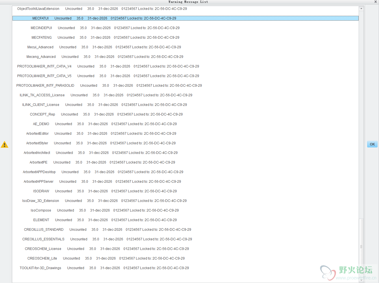The image size is (379, 283).
Task: Select the ObjectToolkitJavaExtension row
Action: [x=186, y=9]
